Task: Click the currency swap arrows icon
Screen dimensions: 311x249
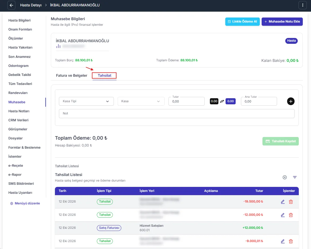Action: [x=222, y=101]
